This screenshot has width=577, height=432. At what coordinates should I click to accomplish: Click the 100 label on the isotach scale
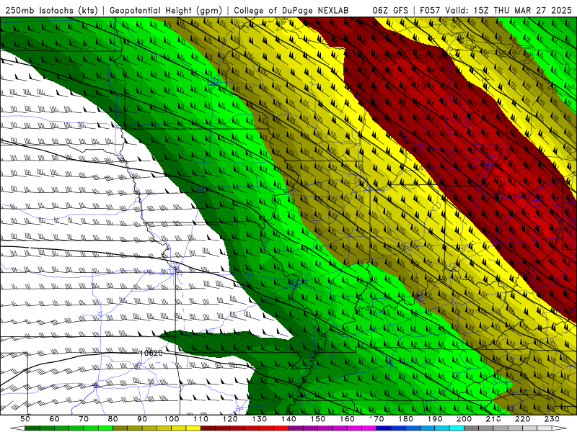click(172, 419)
